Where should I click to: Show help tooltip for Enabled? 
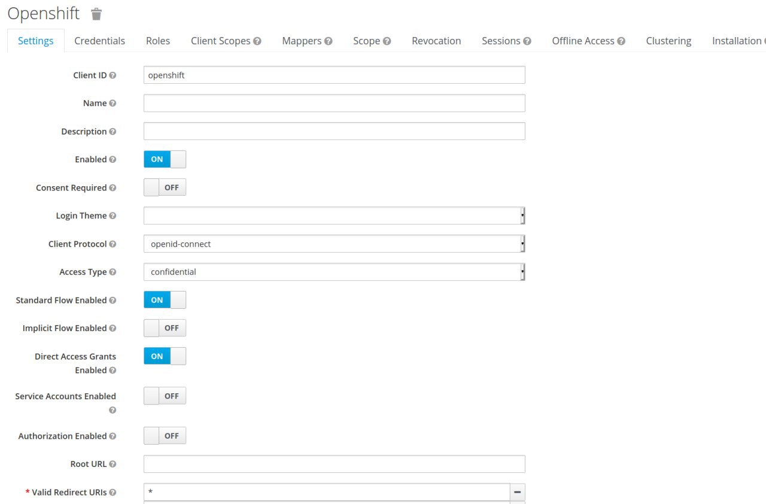click(113, 160)
